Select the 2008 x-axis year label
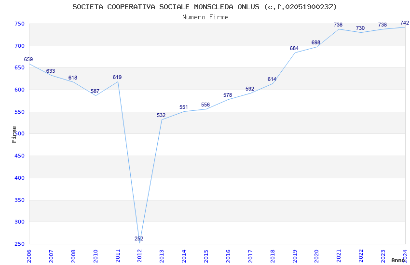 [73, 256]
